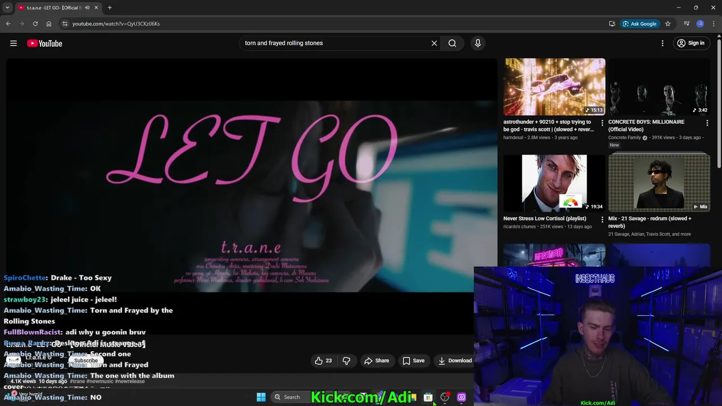
Task: Save the video to a playlist
Action: pos(413,361)
